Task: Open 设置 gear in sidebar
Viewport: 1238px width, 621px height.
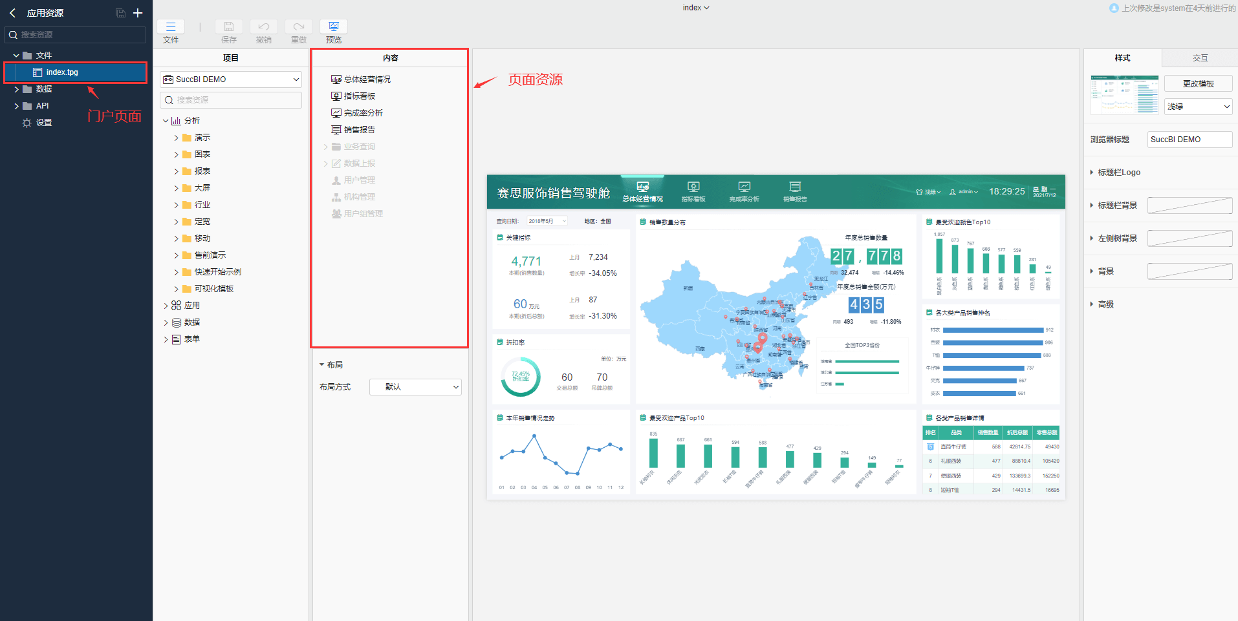Action: click(27, 123)
